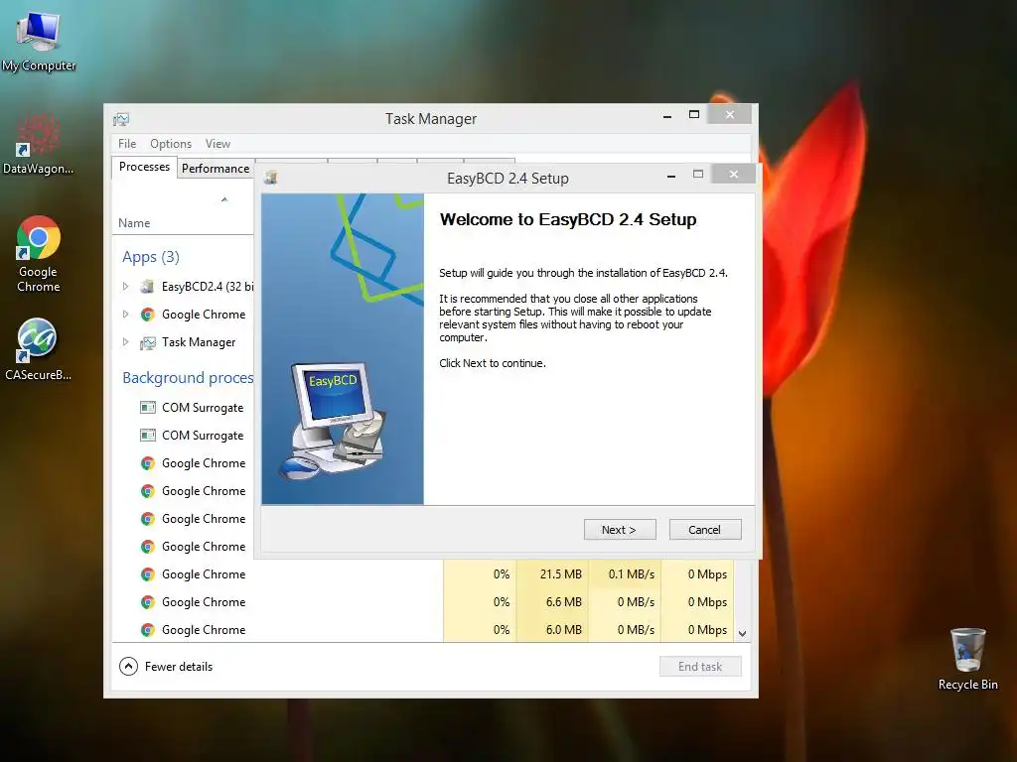
Task: Click the 6.0 MB memory cell
Action: (552, 630)
